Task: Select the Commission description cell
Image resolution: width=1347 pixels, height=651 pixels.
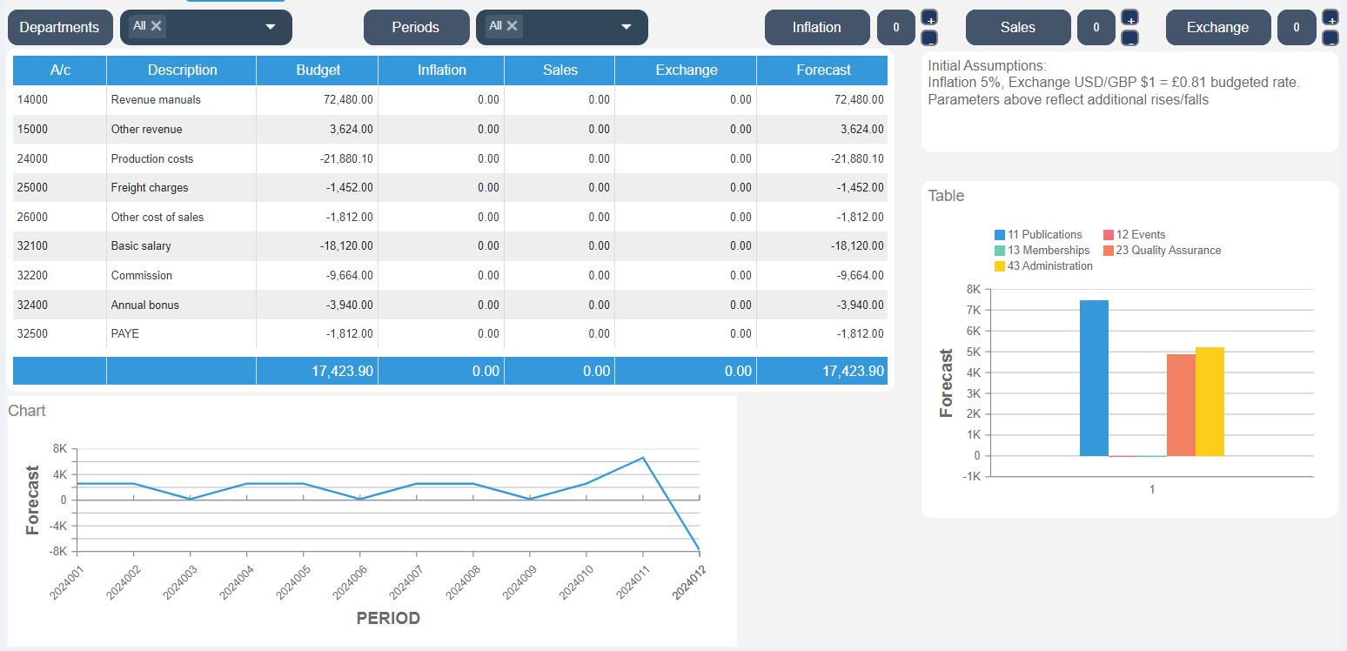Action: (181, 276)
